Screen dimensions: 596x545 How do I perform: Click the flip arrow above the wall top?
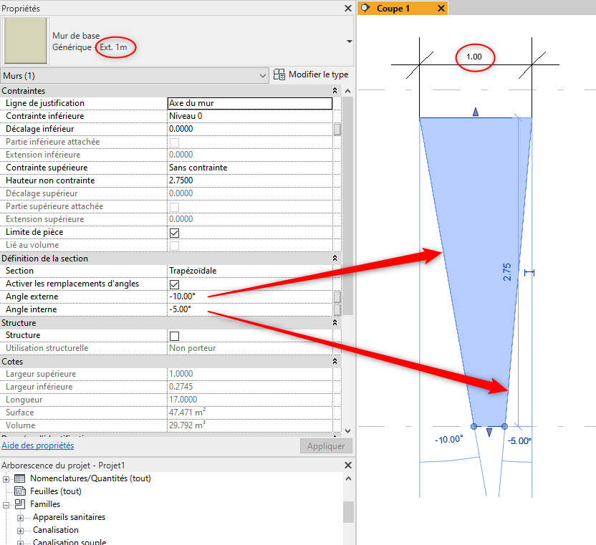475,112
